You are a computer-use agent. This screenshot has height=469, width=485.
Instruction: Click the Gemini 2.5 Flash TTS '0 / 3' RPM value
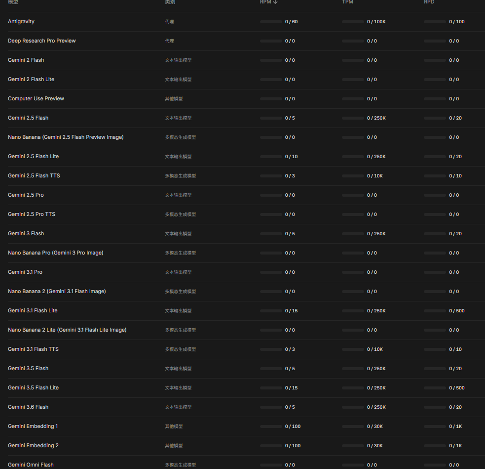click(x=290, y=176)
